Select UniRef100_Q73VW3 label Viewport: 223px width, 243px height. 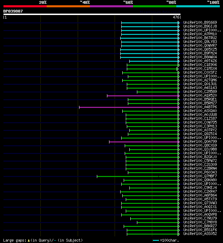click(200, 203)
